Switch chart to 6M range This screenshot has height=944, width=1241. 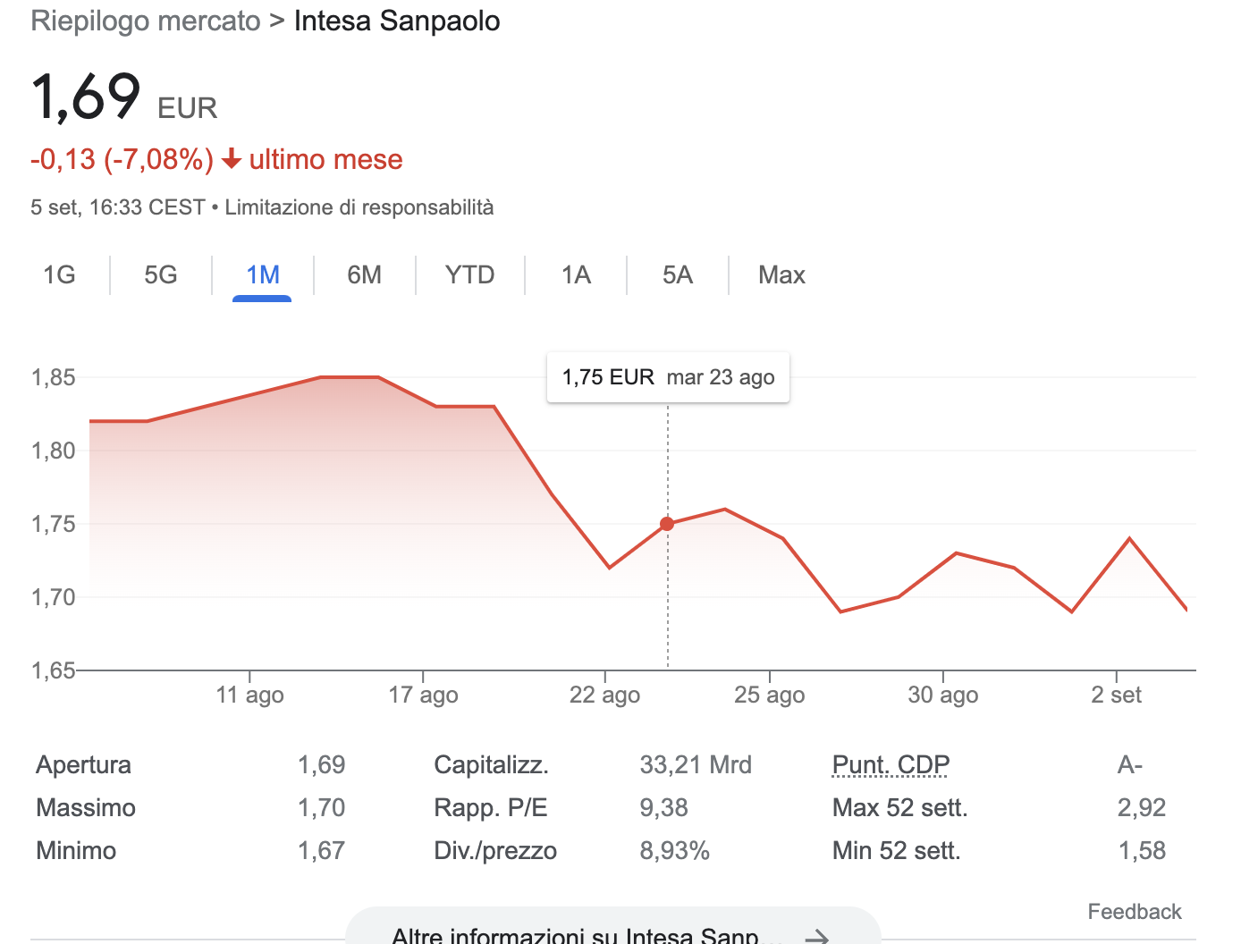[365, 274]
